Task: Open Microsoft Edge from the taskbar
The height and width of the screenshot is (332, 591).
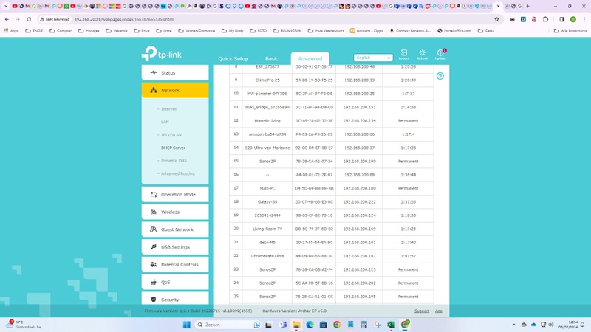Action: (310, 325)
